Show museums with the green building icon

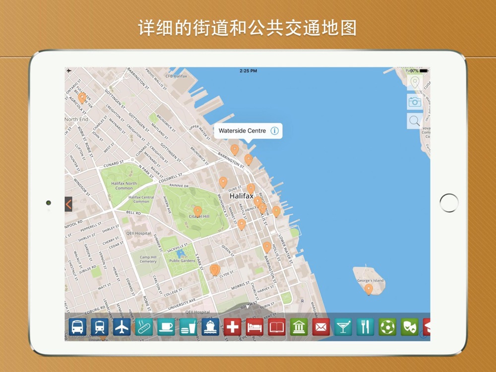(299, 327)
